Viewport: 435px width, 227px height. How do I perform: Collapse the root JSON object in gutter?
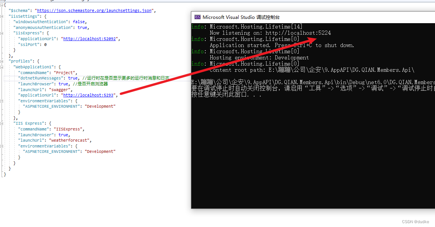pyautogui.click(x=2, y=5)
